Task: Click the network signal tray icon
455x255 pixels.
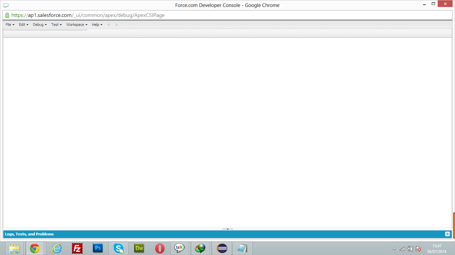Action: pyautogui.click(x=402, y=249)
